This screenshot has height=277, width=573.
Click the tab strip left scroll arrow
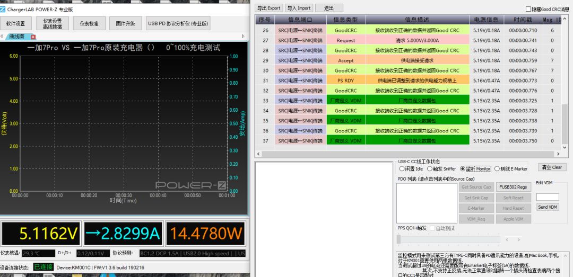pos(2,37)
